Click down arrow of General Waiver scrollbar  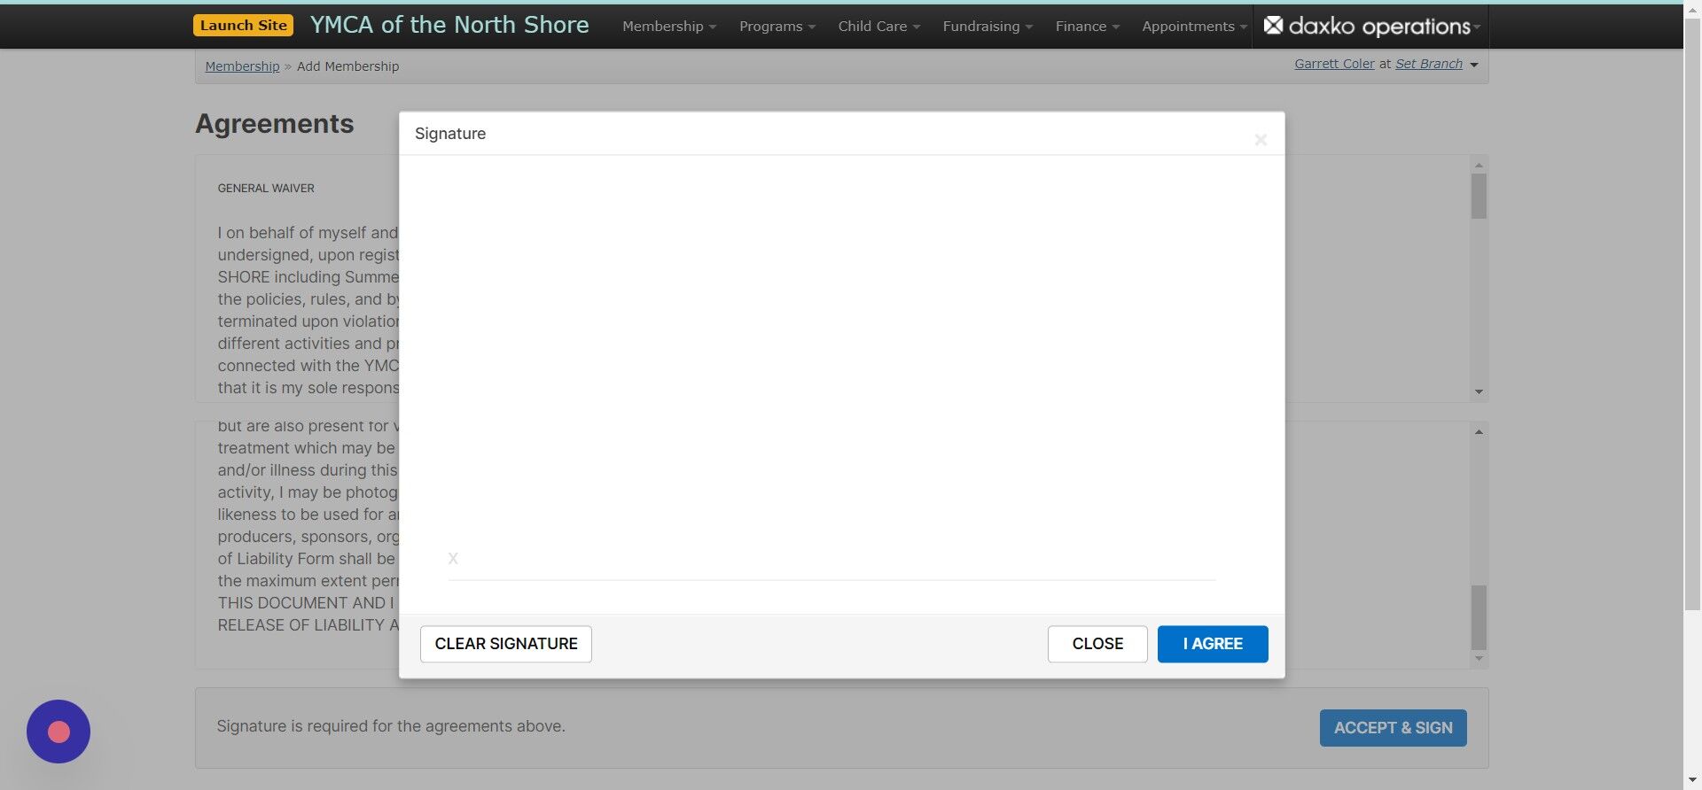coord(1479,391)
